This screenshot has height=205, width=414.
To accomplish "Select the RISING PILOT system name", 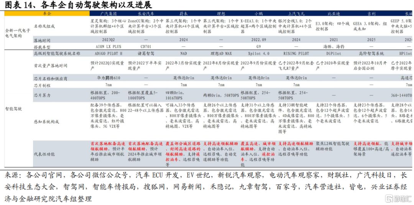I will click(296, 54).
